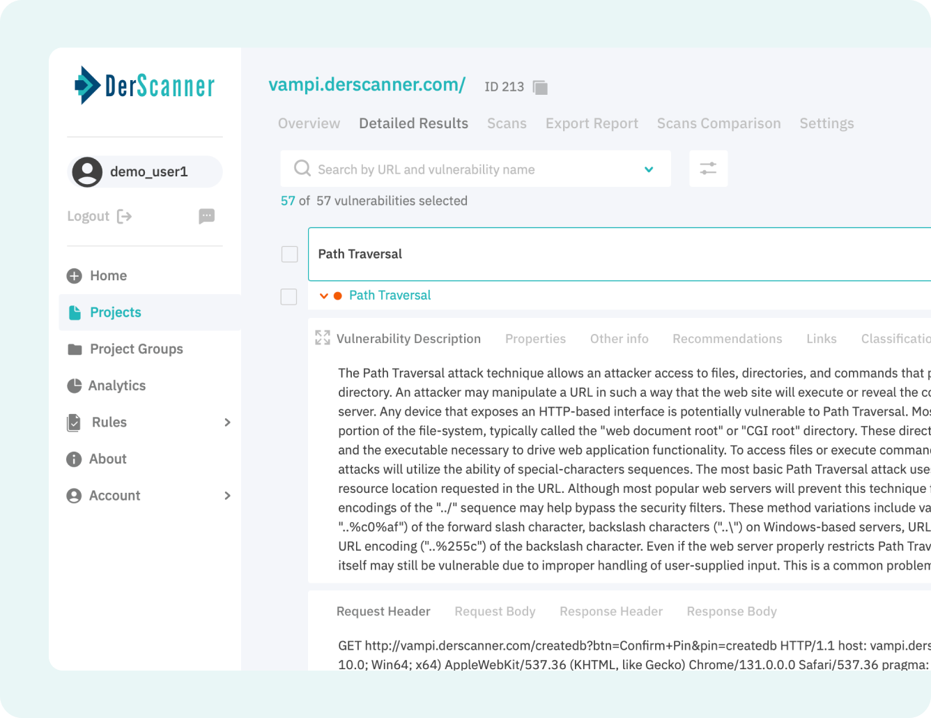The image size is (931, 718).
Task: Click the demo_user1 avatar icon
Action: [x=87, y=171]
